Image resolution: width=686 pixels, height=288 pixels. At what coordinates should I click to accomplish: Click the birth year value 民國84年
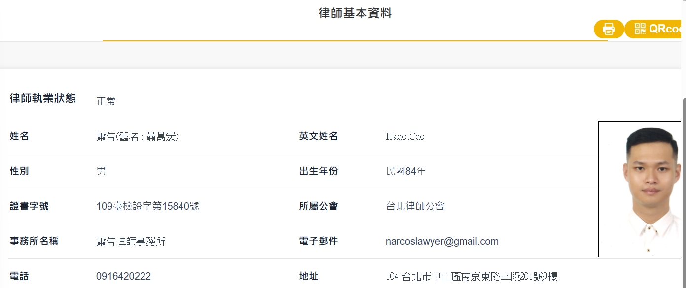click(405, 171)
